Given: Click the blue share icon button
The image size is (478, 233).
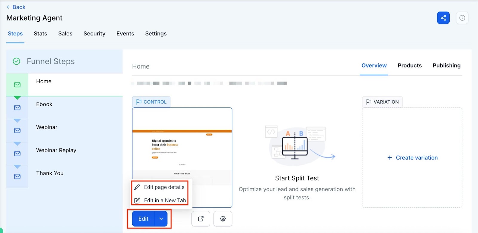Looking at the screenshot, I should [443, 18].
